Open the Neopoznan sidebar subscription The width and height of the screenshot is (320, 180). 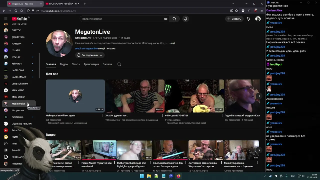tap(19, 110)
